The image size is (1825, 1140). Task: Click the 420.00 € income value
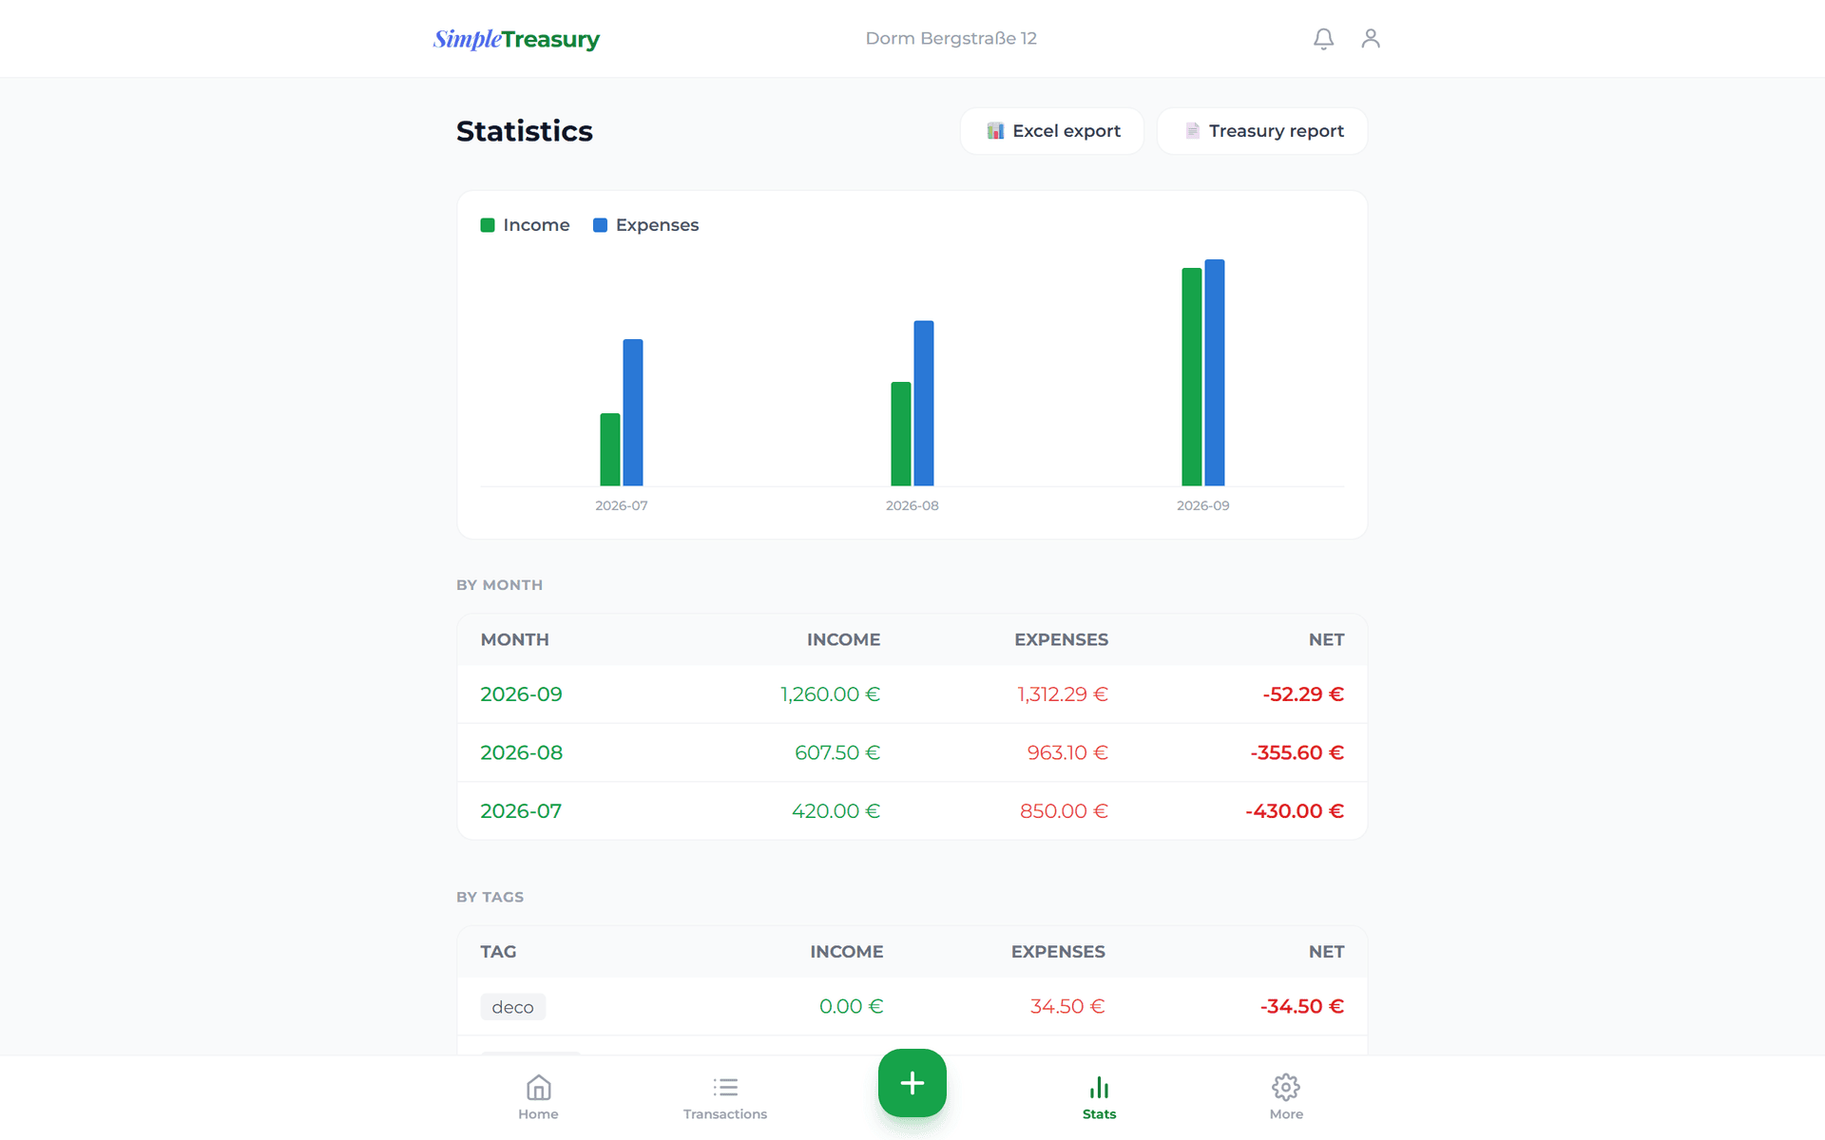coord(836,811)
